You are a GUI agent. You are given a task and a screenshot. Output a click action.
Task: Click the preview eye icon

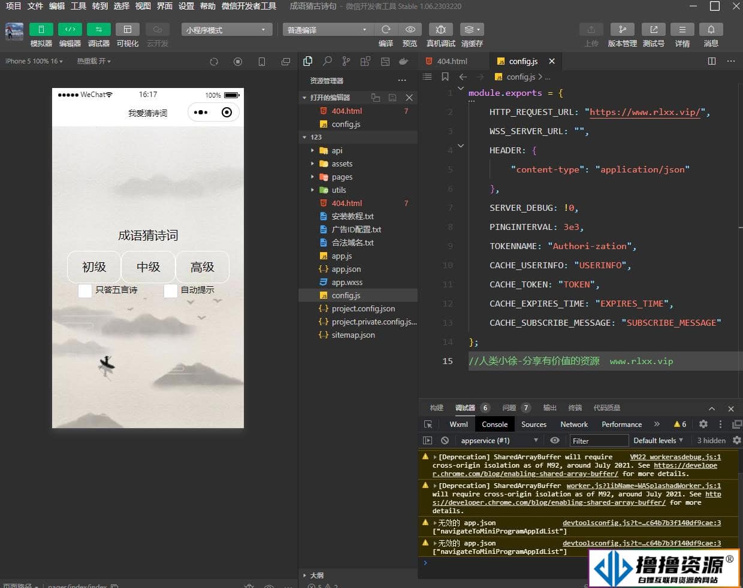(x=410, y=29)
